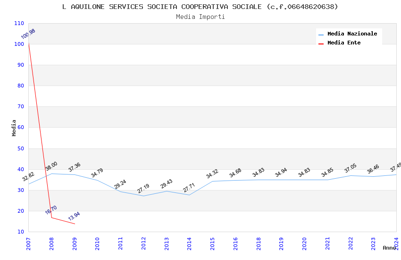
Task: Click the x-axis year 2009
Action: click(x=75, y=243)
